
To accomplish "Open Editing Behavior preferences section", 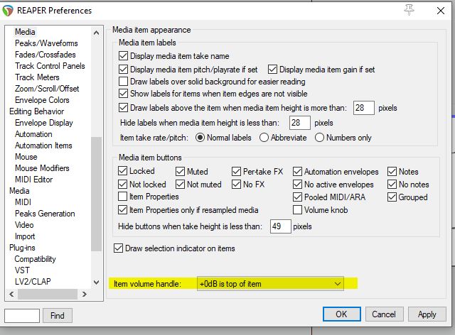I will (x=36, y=111).
